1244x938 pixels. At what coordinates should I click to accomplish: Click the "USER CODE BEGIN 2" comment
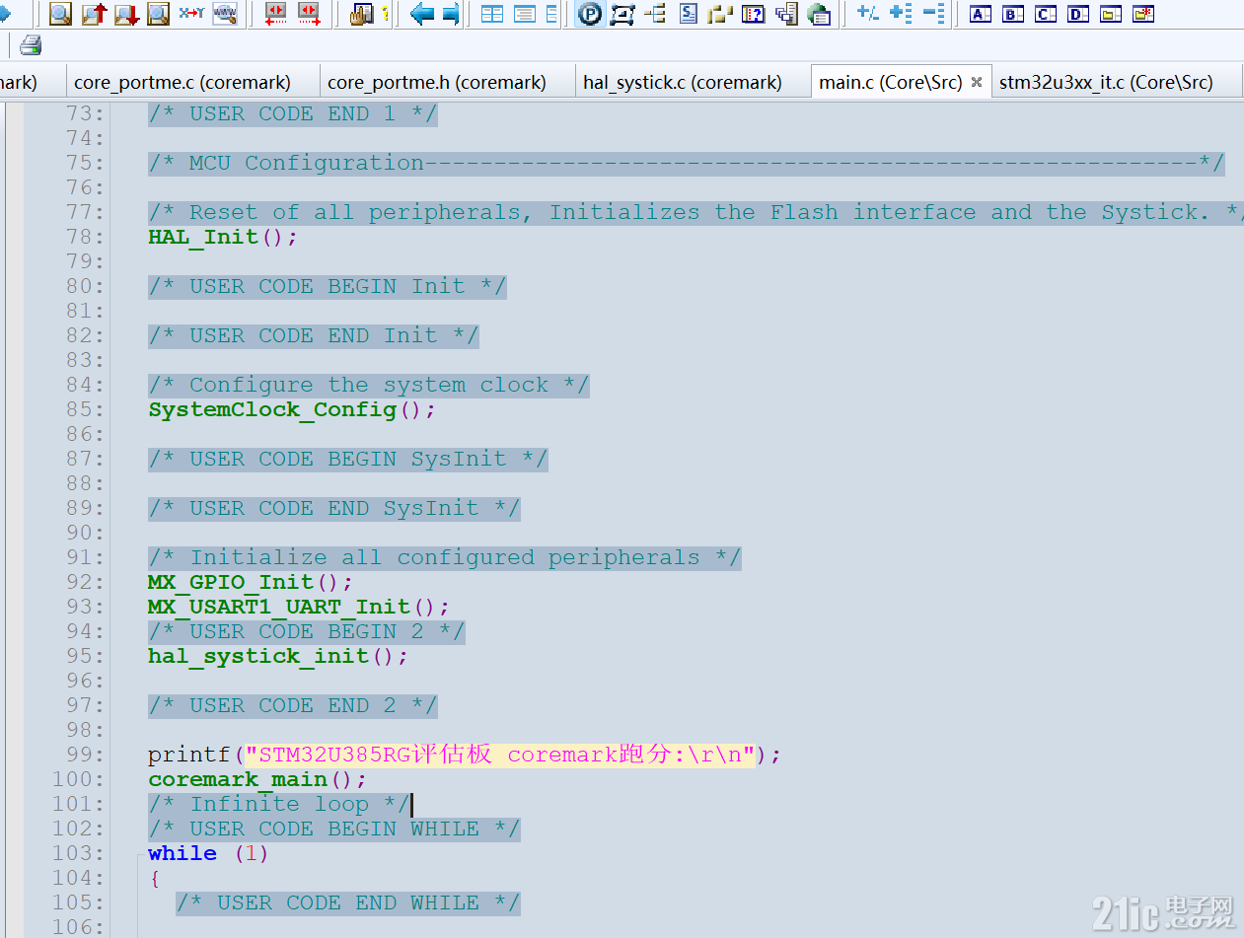tap(307, 631)
